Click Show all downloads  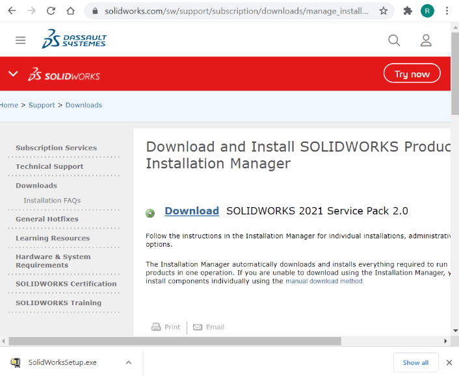coord(415,362)
